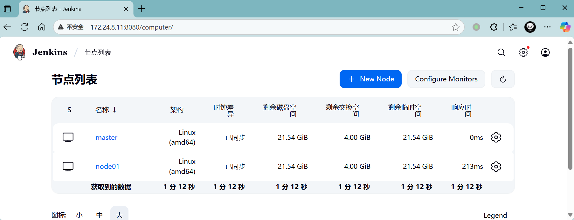Open Jenkins search magnifier icon
This screenshot has height=220, width=574.
(x=501, y=52)
